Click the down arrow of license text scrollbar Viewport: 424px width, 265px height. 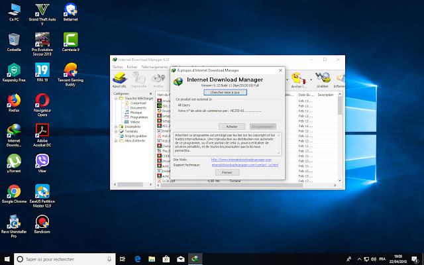tap(279, 153)
